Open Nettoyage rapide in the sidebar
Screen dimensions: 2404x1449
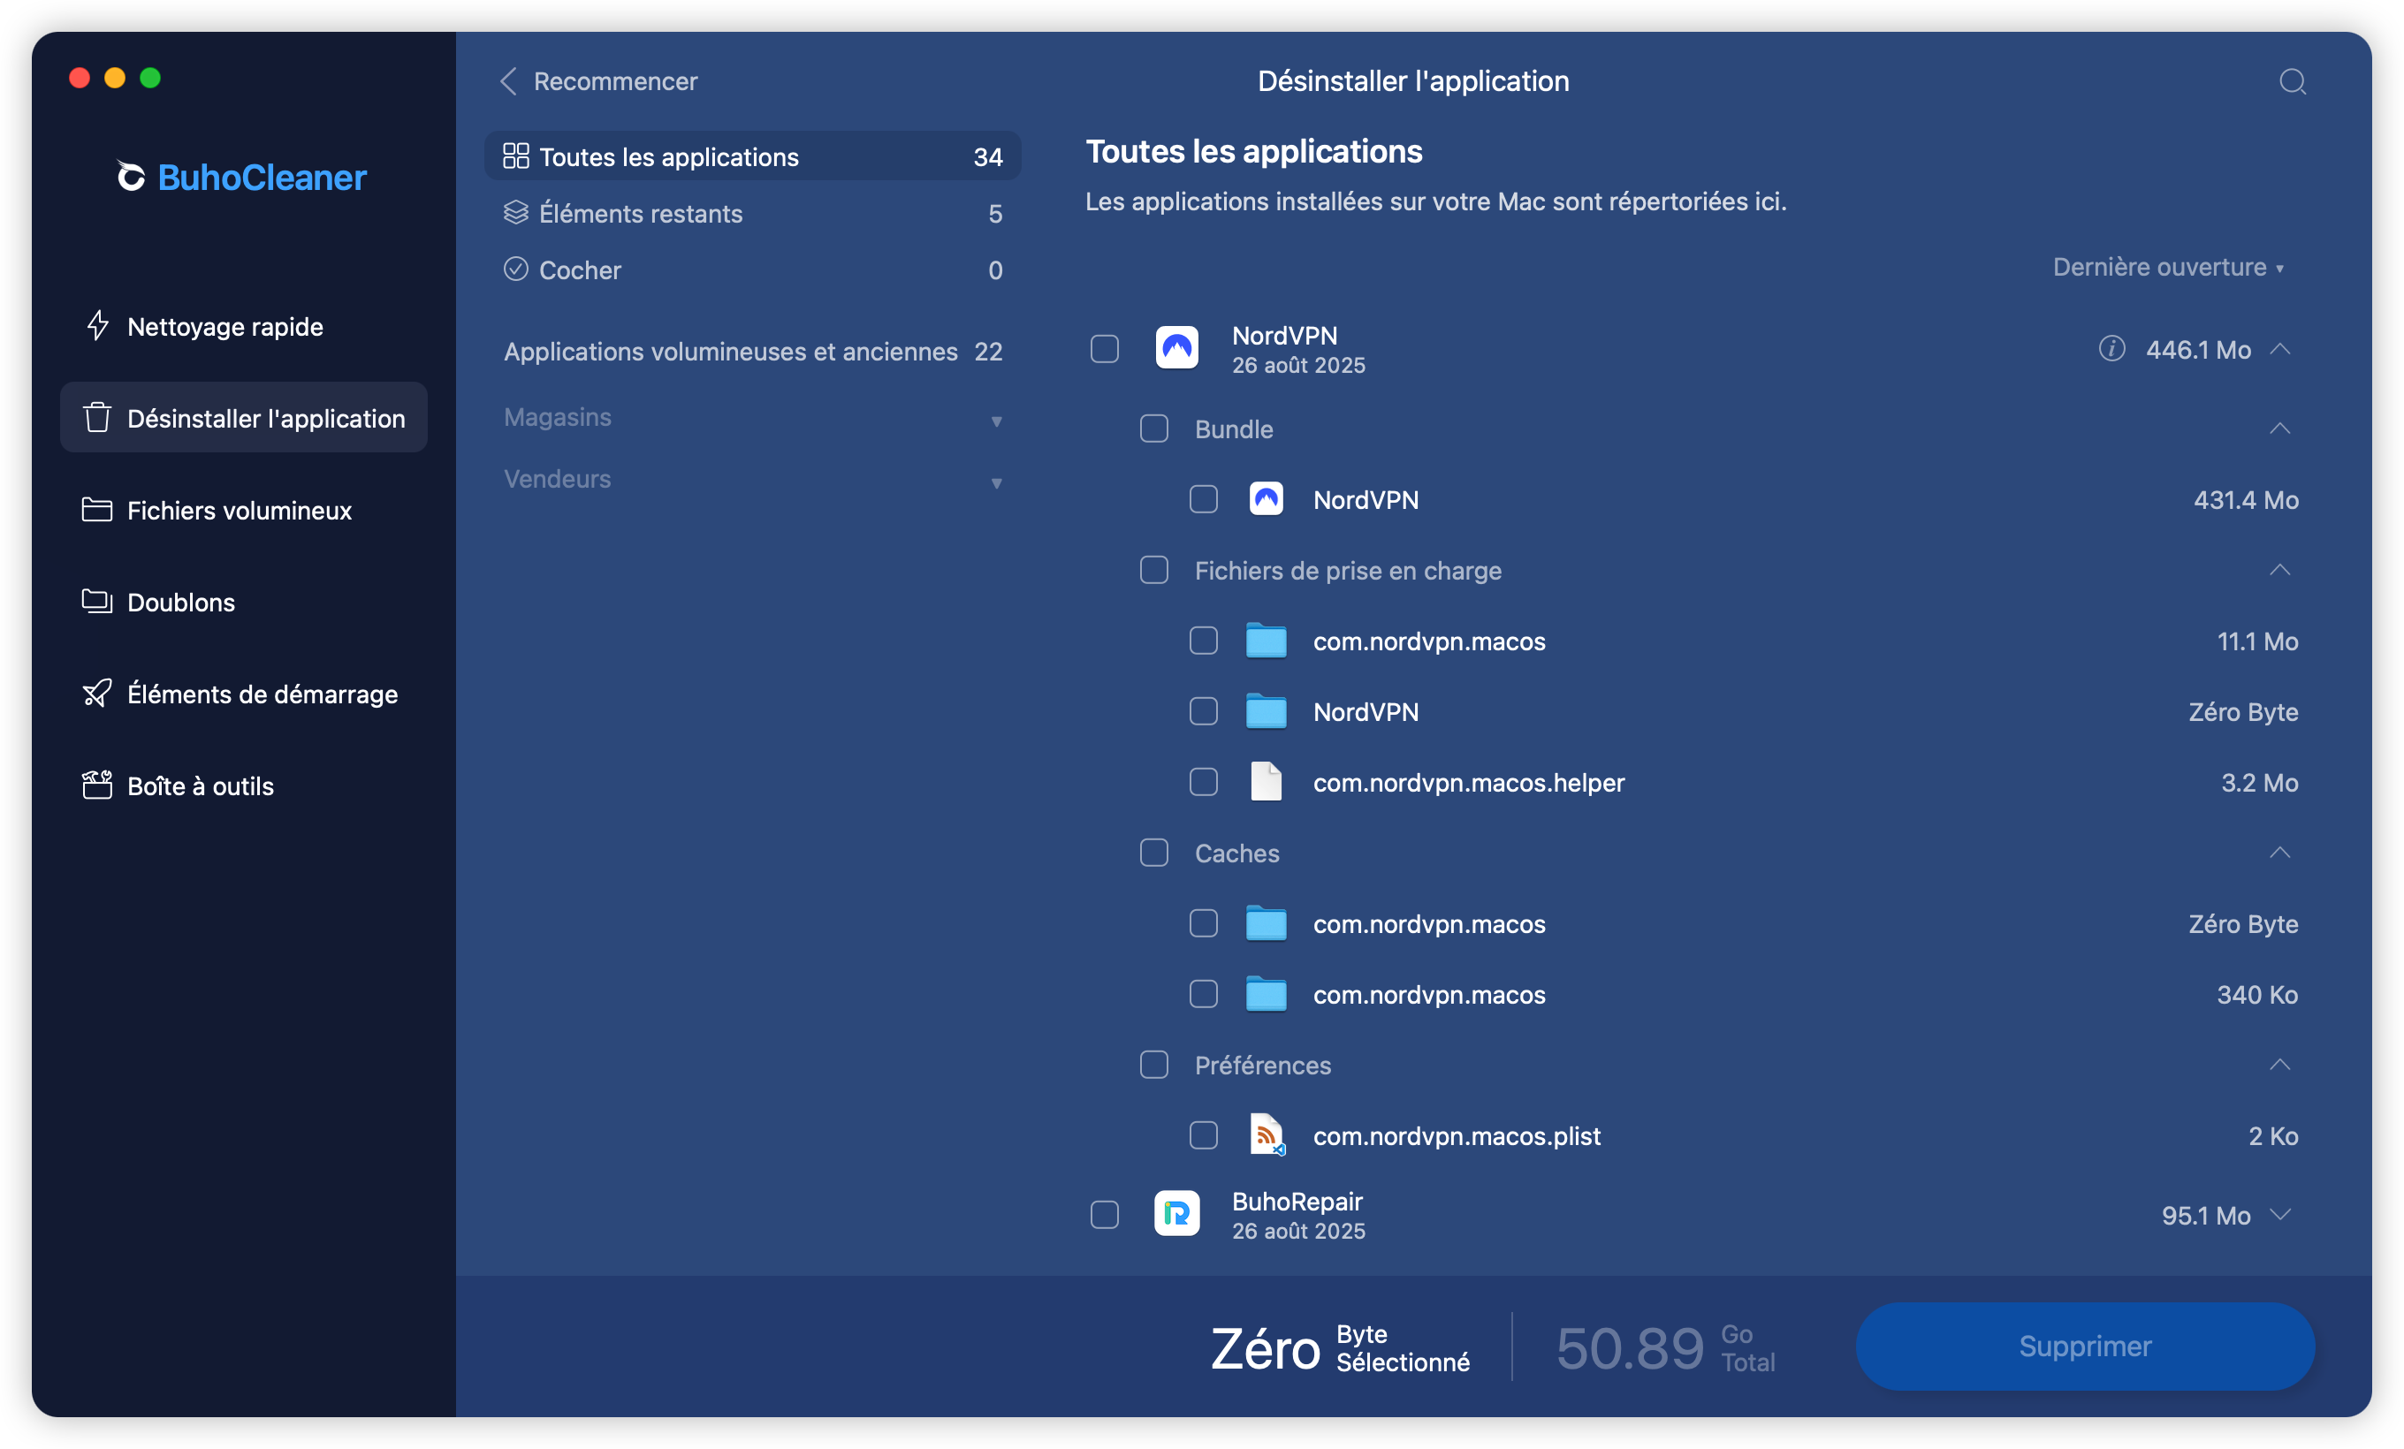(x=243, y=326)
